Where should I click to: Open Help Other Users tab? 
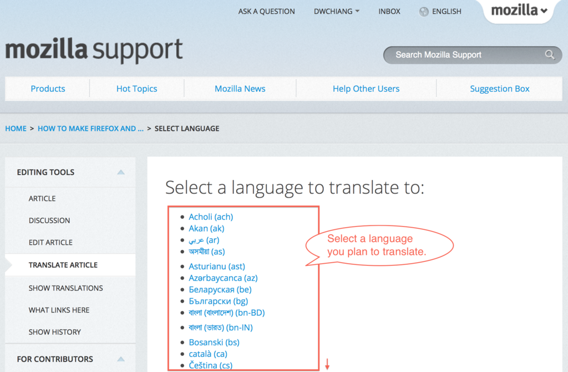coord(366,88)
